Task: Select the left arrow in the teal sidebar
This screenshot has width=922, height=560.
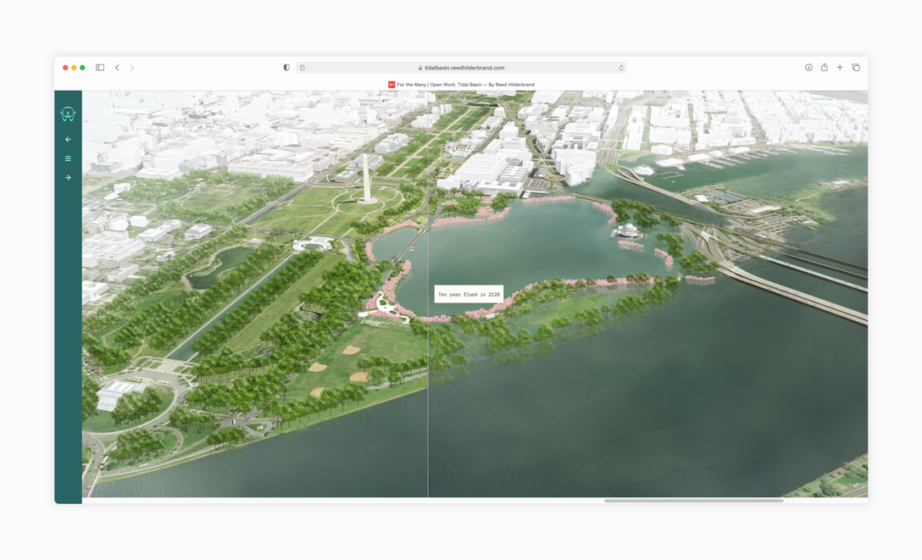Action: coord(67,140)
